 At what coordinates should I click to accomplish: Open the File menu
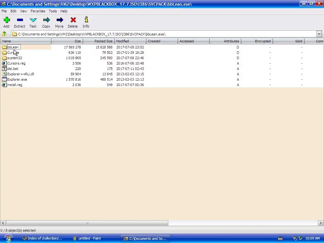(4, 11)
